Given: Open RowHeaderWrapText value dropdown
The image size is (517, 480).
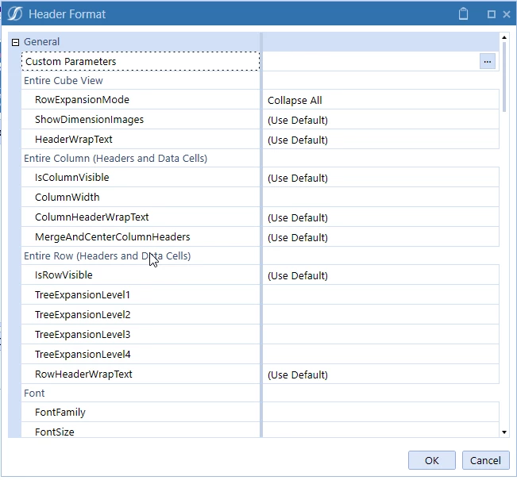Looking at the screenshot, I should (x=380, y=374).
